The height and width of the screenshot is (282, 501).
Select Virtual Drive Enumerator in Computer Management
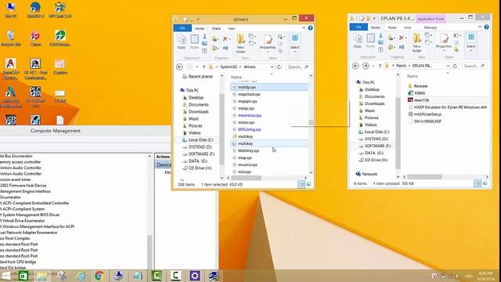coord(23,221)
